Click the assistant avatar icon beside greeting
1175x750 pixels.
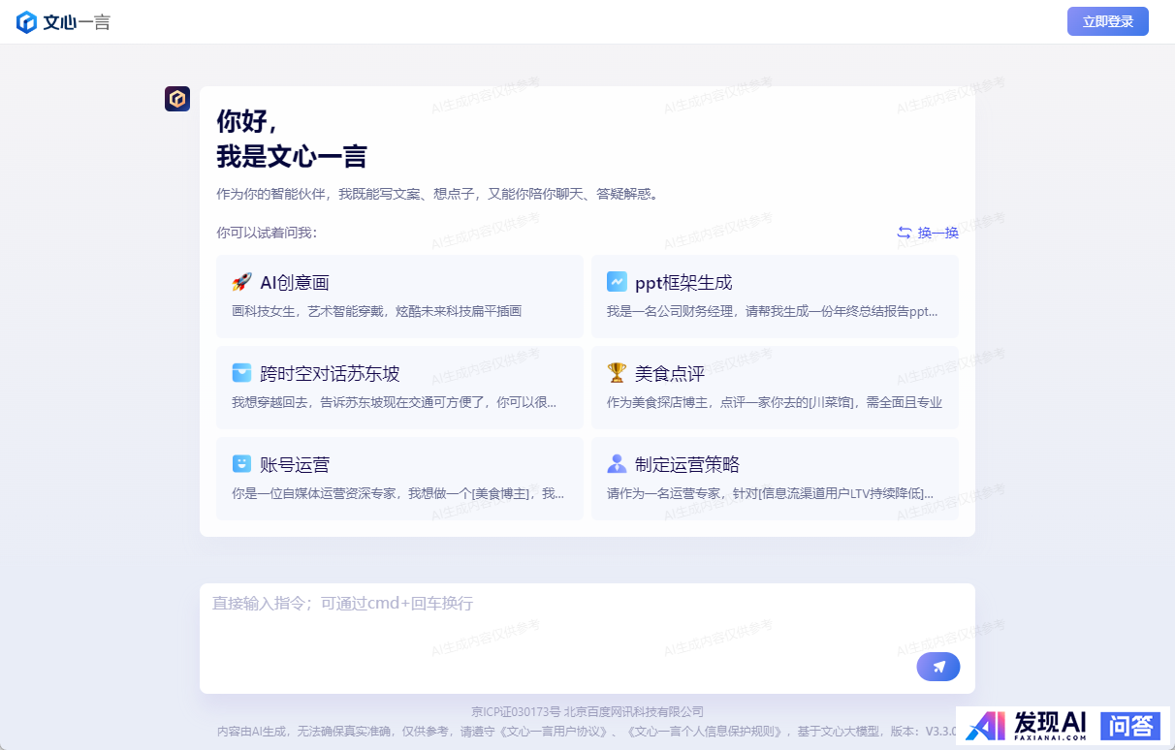(x=177, y=99)
